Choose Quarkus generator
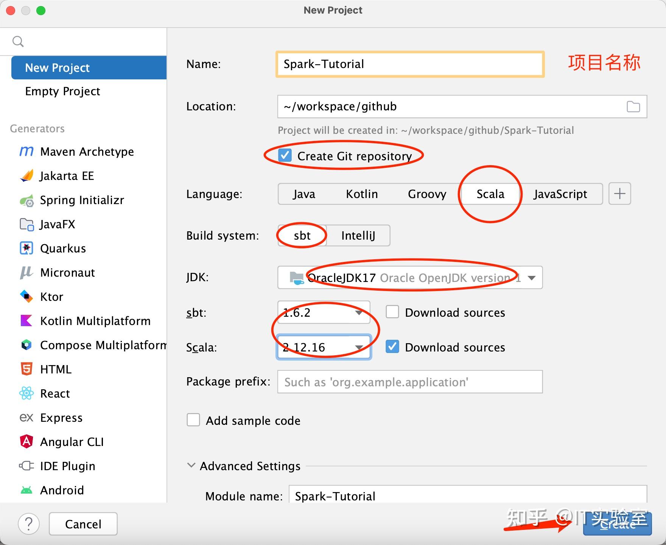Image resolution: width=666 pixels, height=545 pixels. [x=63, y=248]
